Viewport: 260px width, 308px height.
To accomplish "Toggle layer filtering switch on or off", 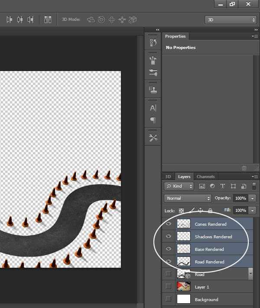I will (x=254, y=186).
